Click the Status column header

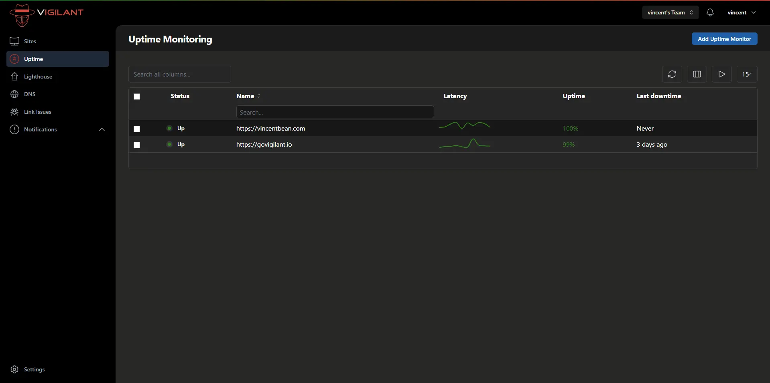[180, 96]
